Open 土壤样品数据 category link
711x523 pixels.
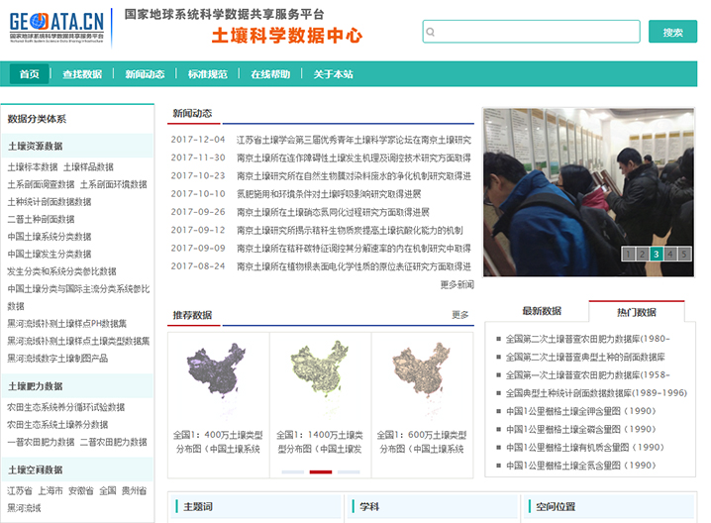(88, 167)
